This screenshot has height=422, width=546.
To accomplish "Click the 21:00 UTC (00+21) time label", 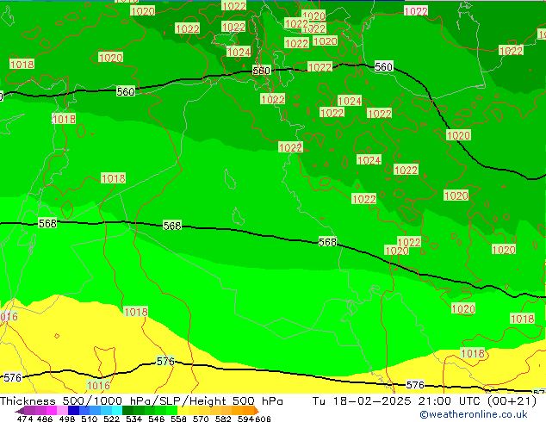I will 477,401.
